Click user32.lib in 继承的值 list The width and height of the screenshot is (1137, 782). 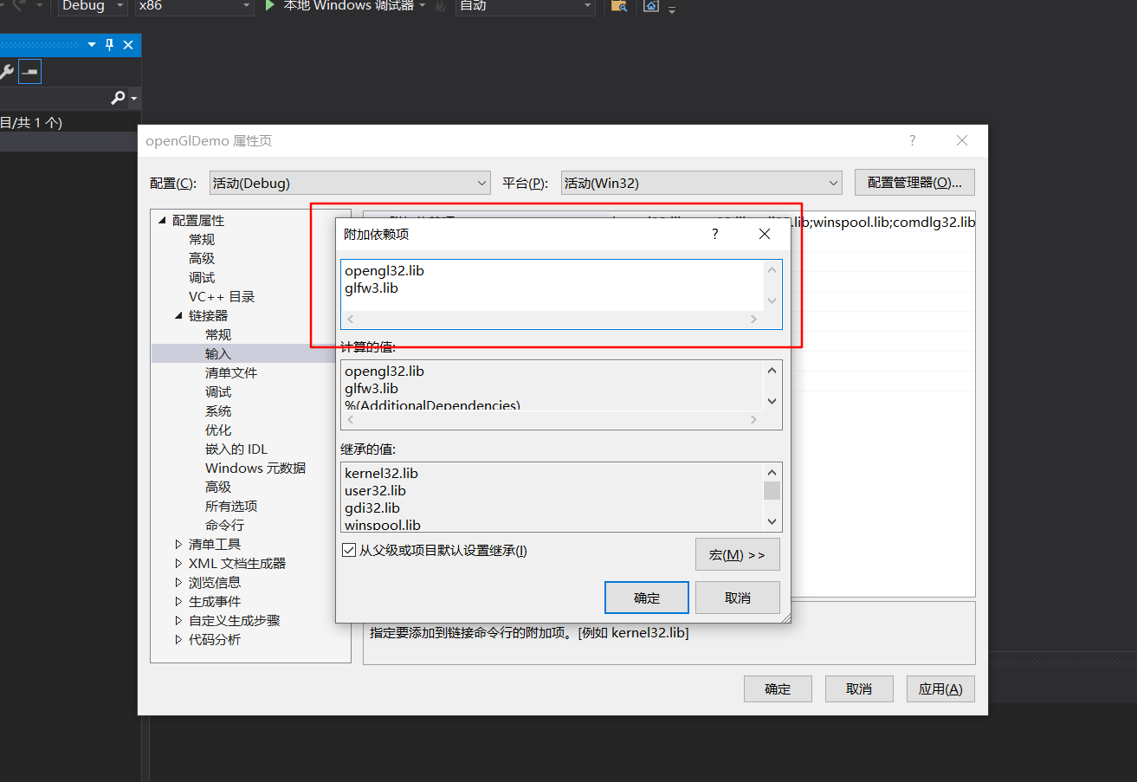point(375,491)
